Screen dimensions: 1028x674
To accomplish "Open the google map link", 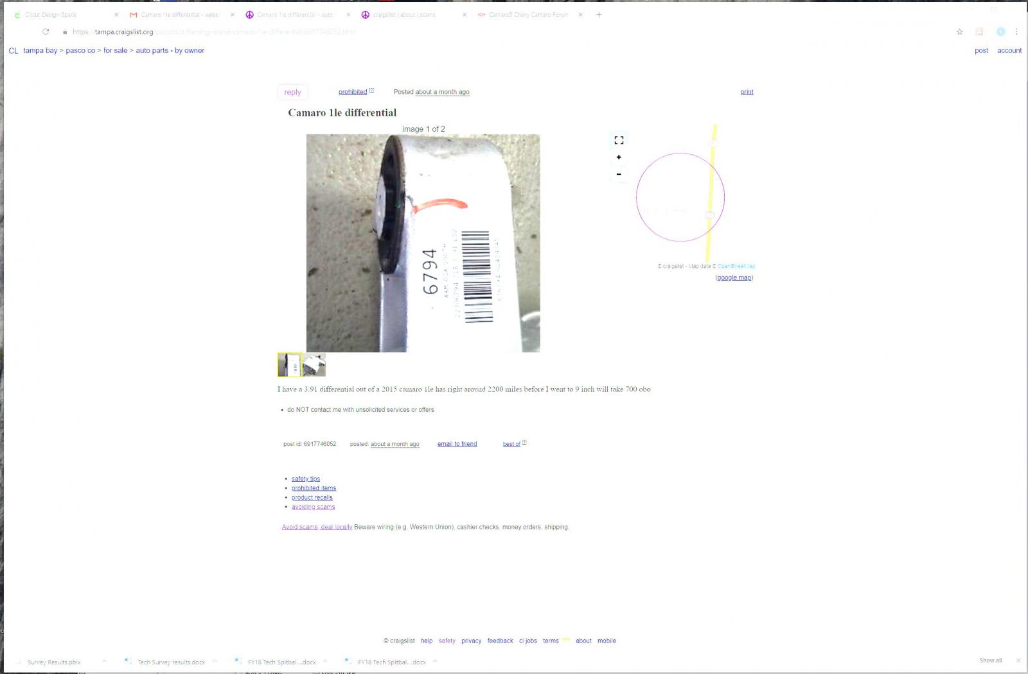I will pyautogui.click(x=734, y=278).
